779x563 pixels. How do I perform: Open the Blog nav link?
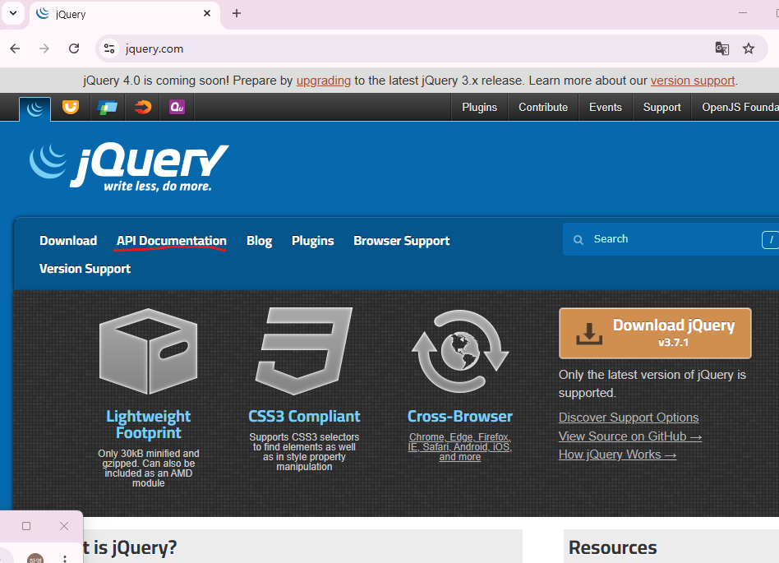(x=260, y=241)
